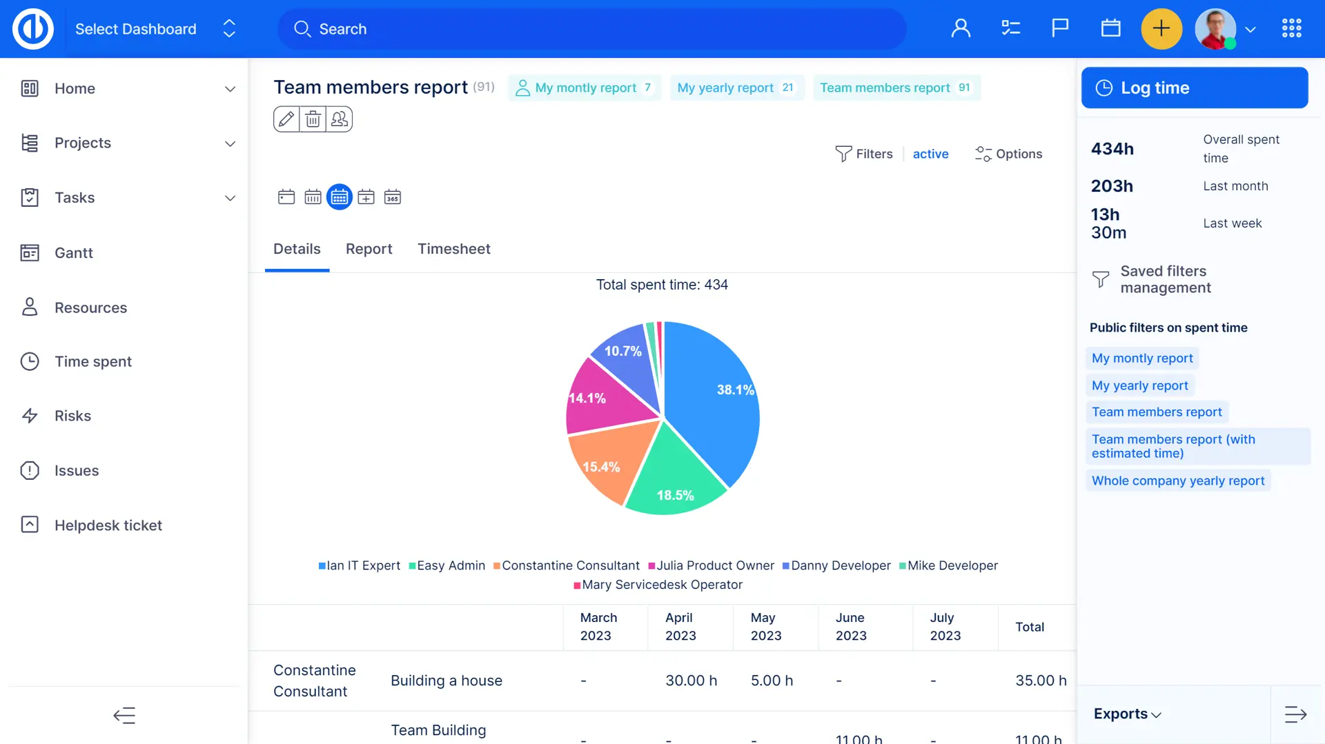Click the trash delete report icon

pos(313,119)
